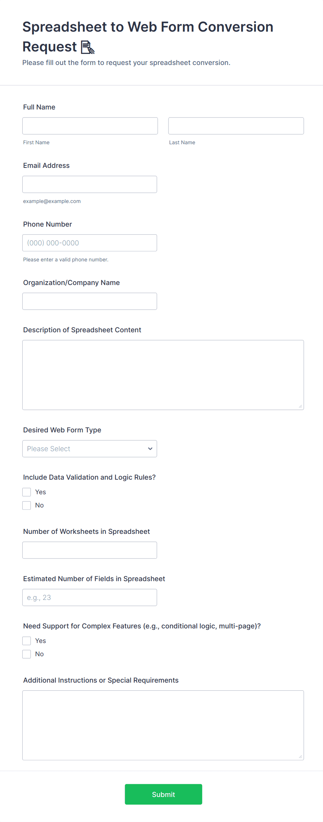Click the Desired Web Form Type dropdown arrow

(150, 449)
